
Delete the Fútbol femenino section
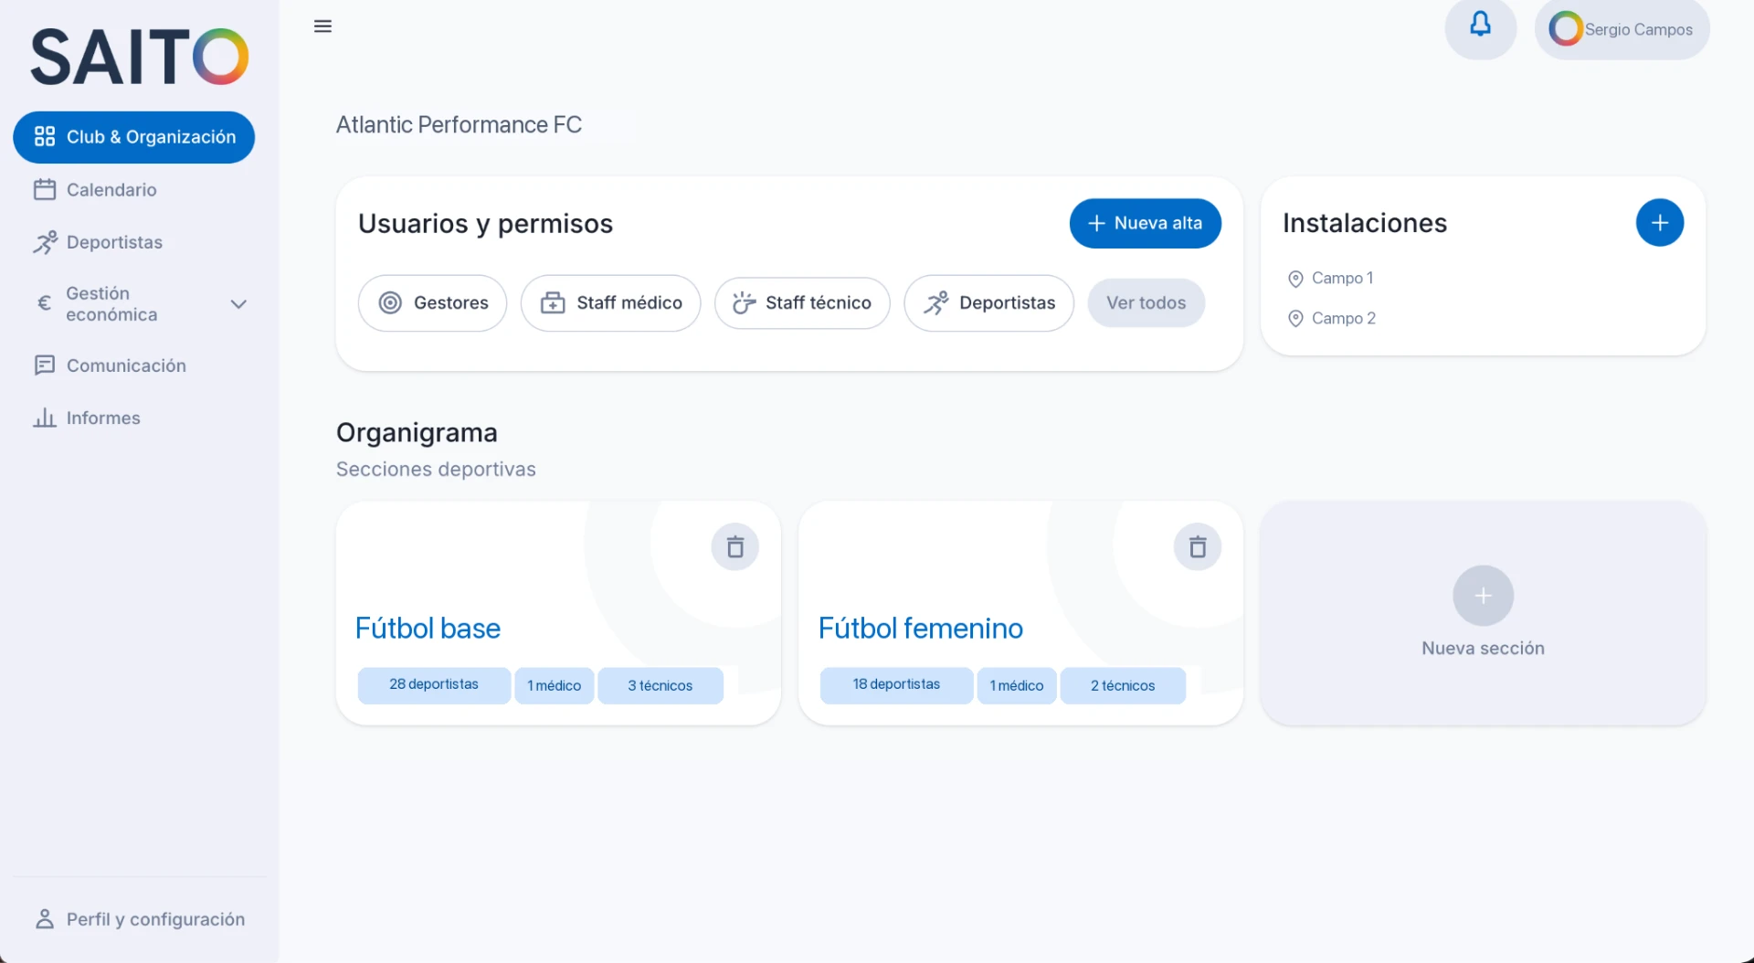(x=1198, y=547)
